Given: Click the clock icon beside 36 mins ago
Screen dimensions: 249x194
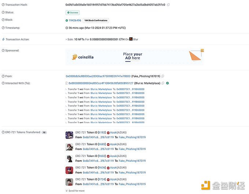Looking at the screenshot, I should (x=67, y=28).
